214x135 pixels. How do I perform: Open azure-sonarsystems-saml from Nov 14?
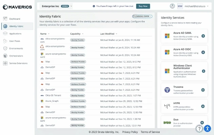pos(96,119)
